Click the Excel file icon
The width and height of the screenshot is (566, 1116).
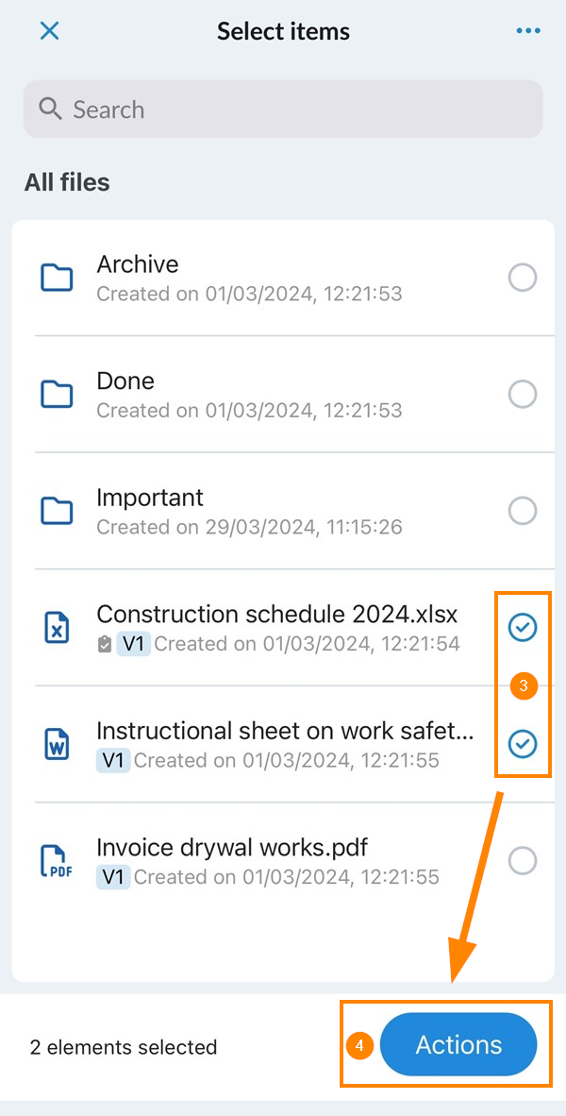pyautogui.click(x=58, y=628)
